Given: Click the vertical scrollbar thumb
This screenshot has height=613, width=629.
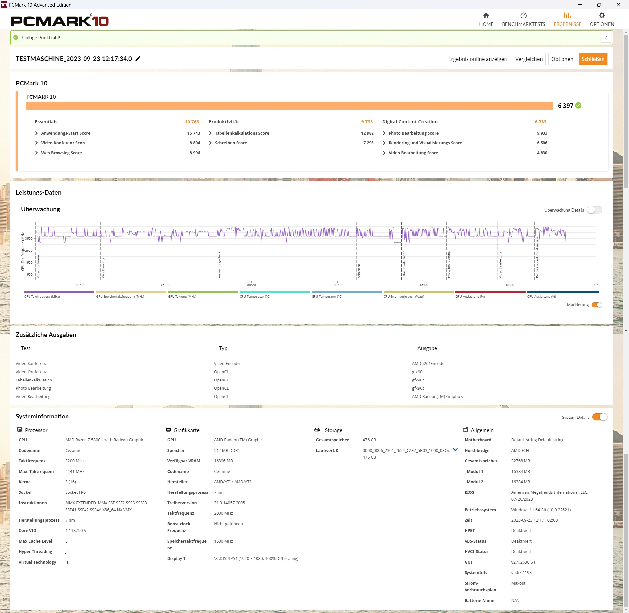Looking at the screenshot, I should click(x=626, y=111).
